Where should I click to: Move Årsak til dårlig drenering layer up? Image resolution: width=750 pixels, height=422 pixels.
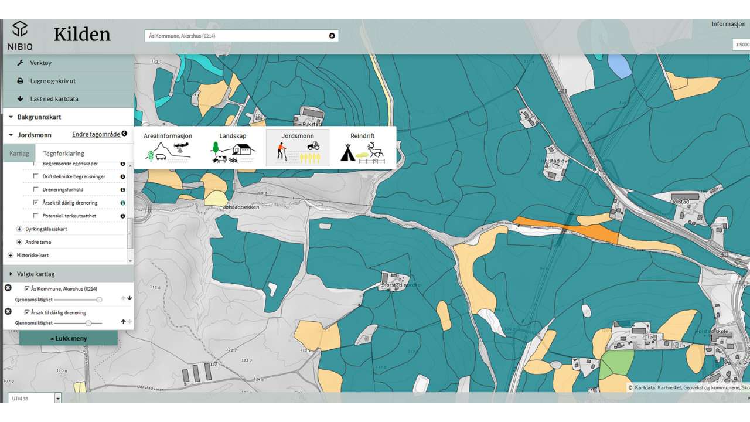pos(123,322)
